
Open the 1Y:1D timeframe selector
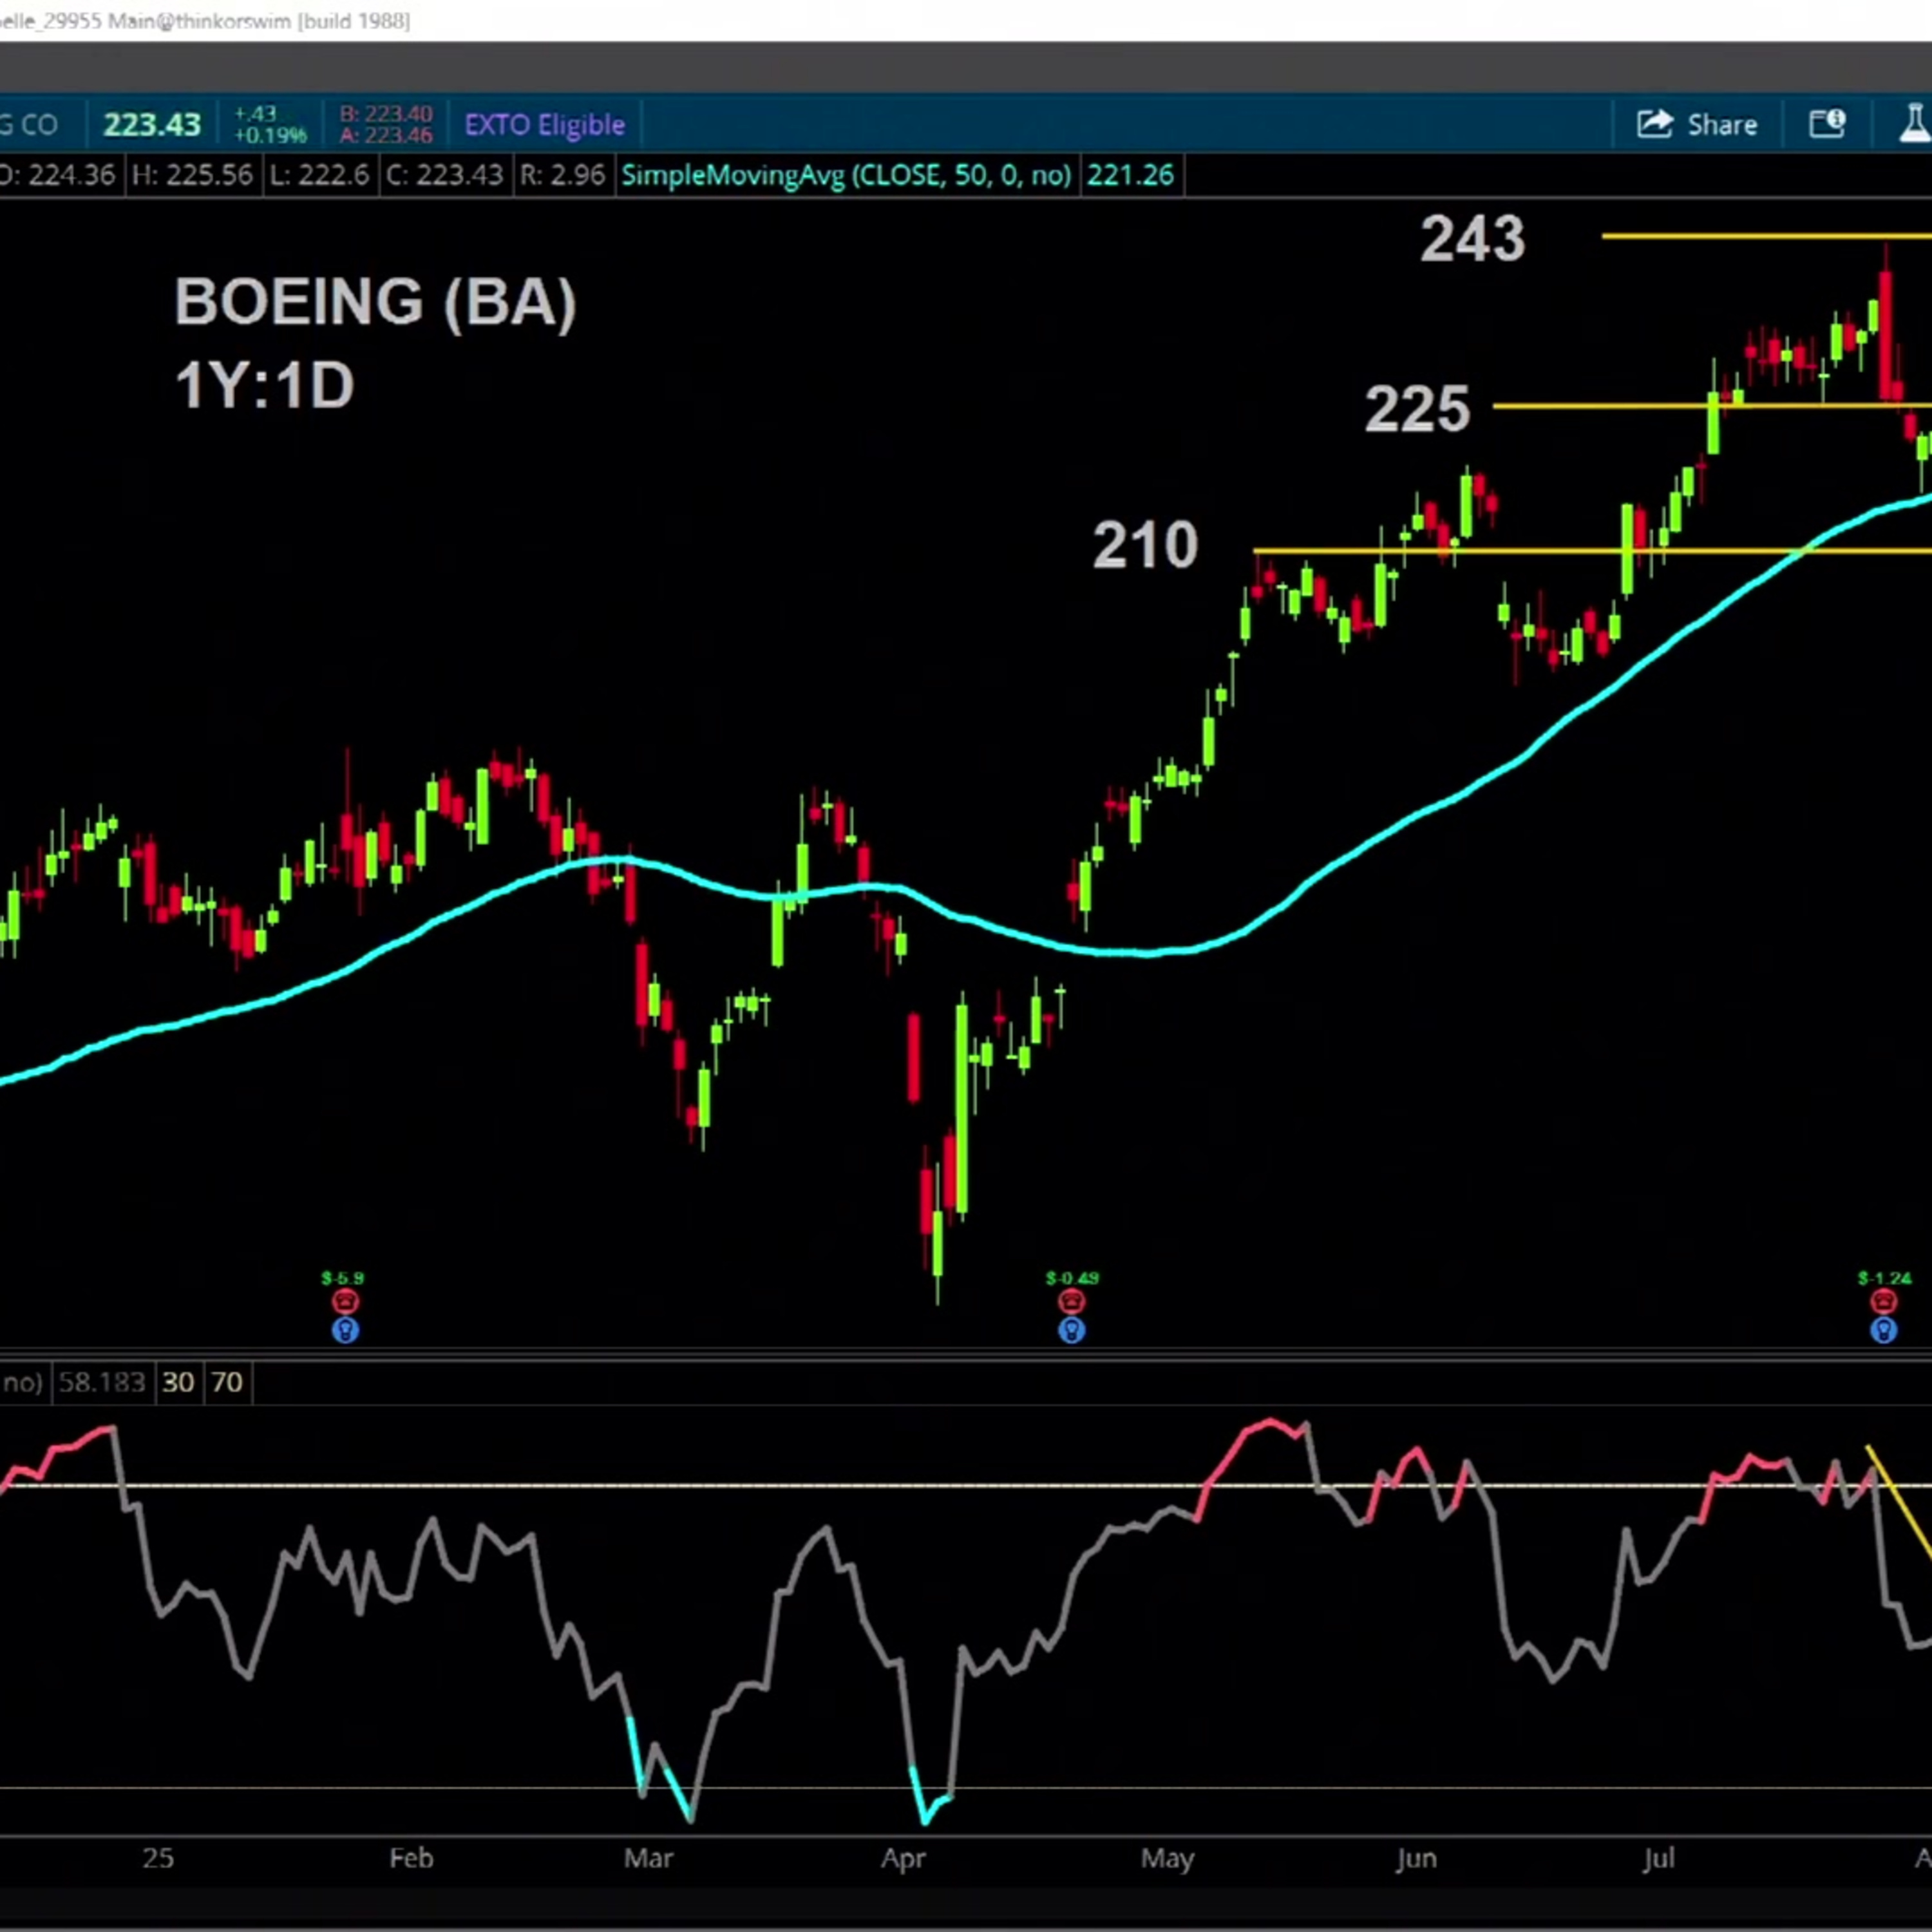264,385
